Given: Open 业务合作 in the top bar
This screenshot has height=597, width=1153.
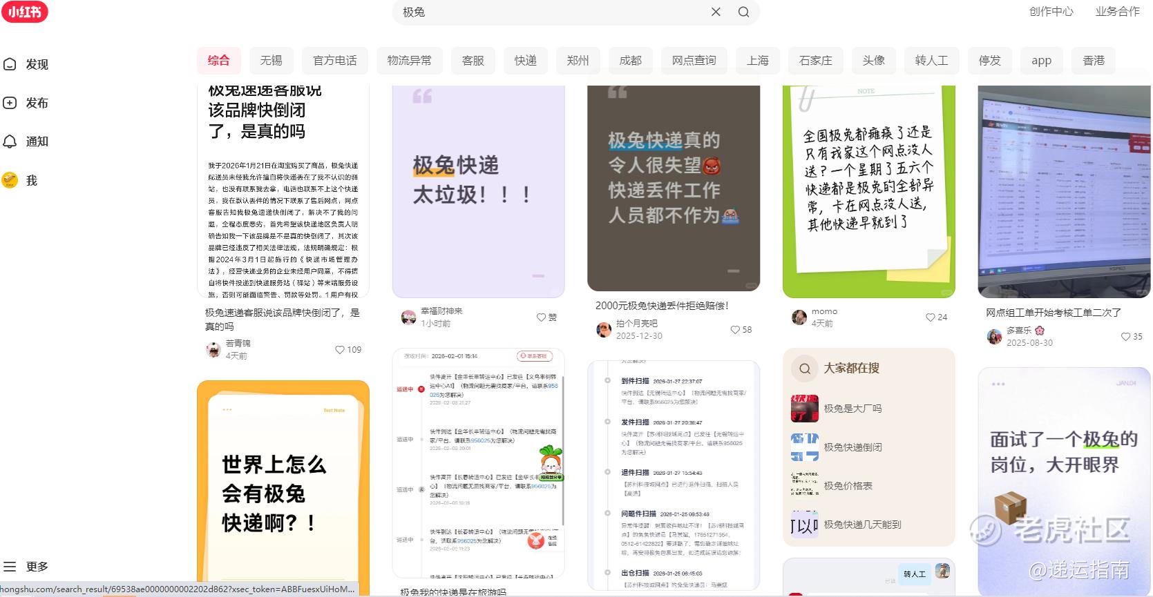Looking at the screenshot, I should pos(1118,12).
